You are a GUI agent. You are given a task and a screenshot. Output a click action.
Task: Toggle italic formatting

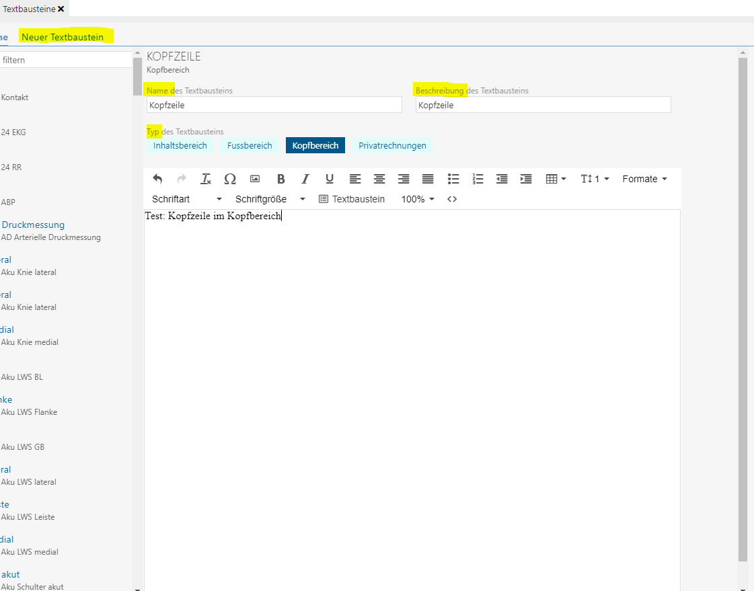point(305,179)
